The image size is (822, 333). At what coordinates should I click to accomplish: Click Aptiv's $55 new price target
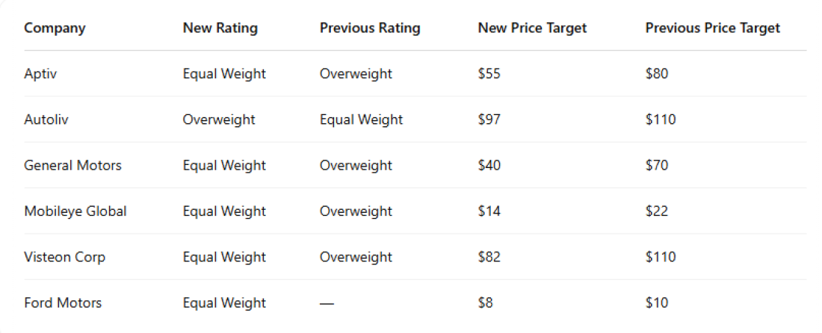(x=489, y=74)
